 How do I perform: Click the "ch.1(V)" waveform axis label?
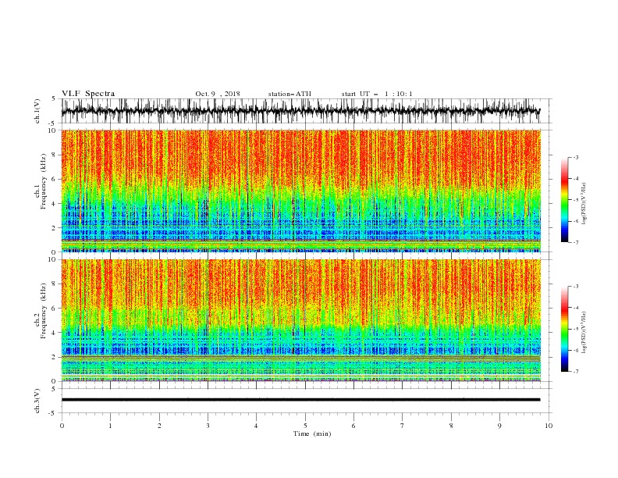[x=37, y=111]
